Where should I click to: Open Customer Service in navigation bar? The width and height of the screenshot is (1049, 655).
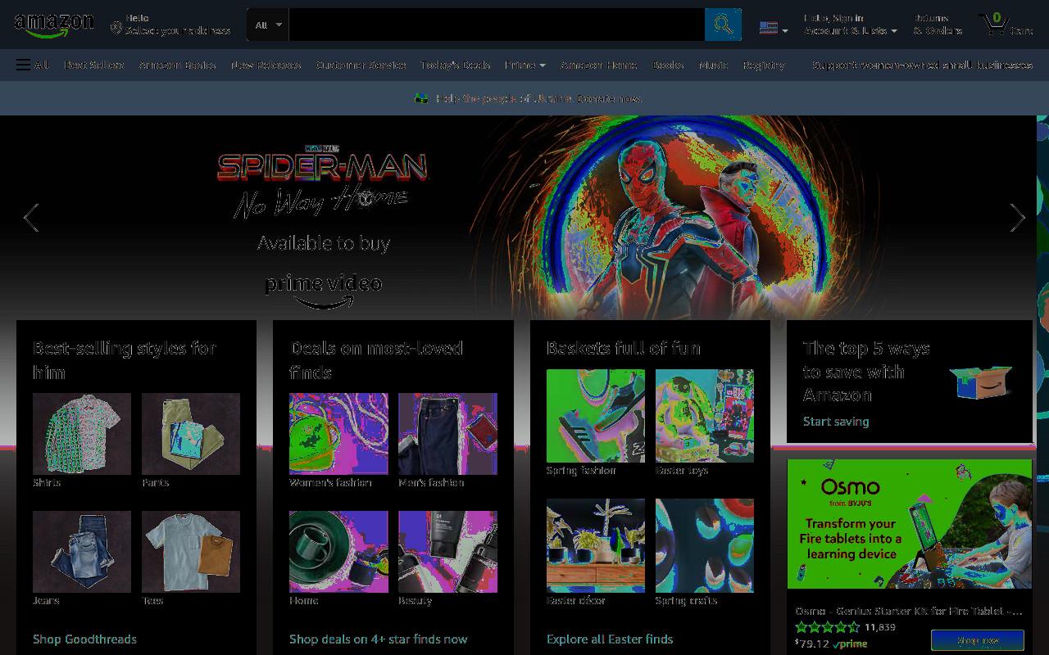pos(361,65)
